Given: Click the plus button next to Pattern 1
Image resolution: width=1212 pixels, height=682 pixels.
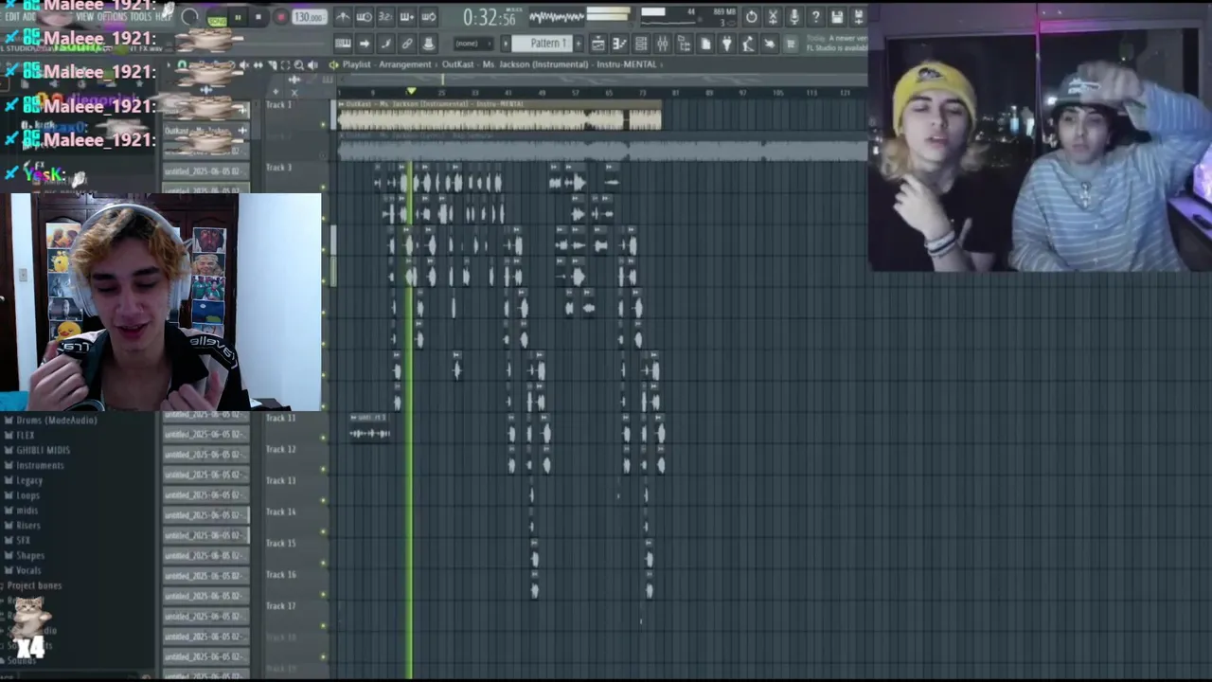Looking at the screenshot, I should [x=579, y=44].
